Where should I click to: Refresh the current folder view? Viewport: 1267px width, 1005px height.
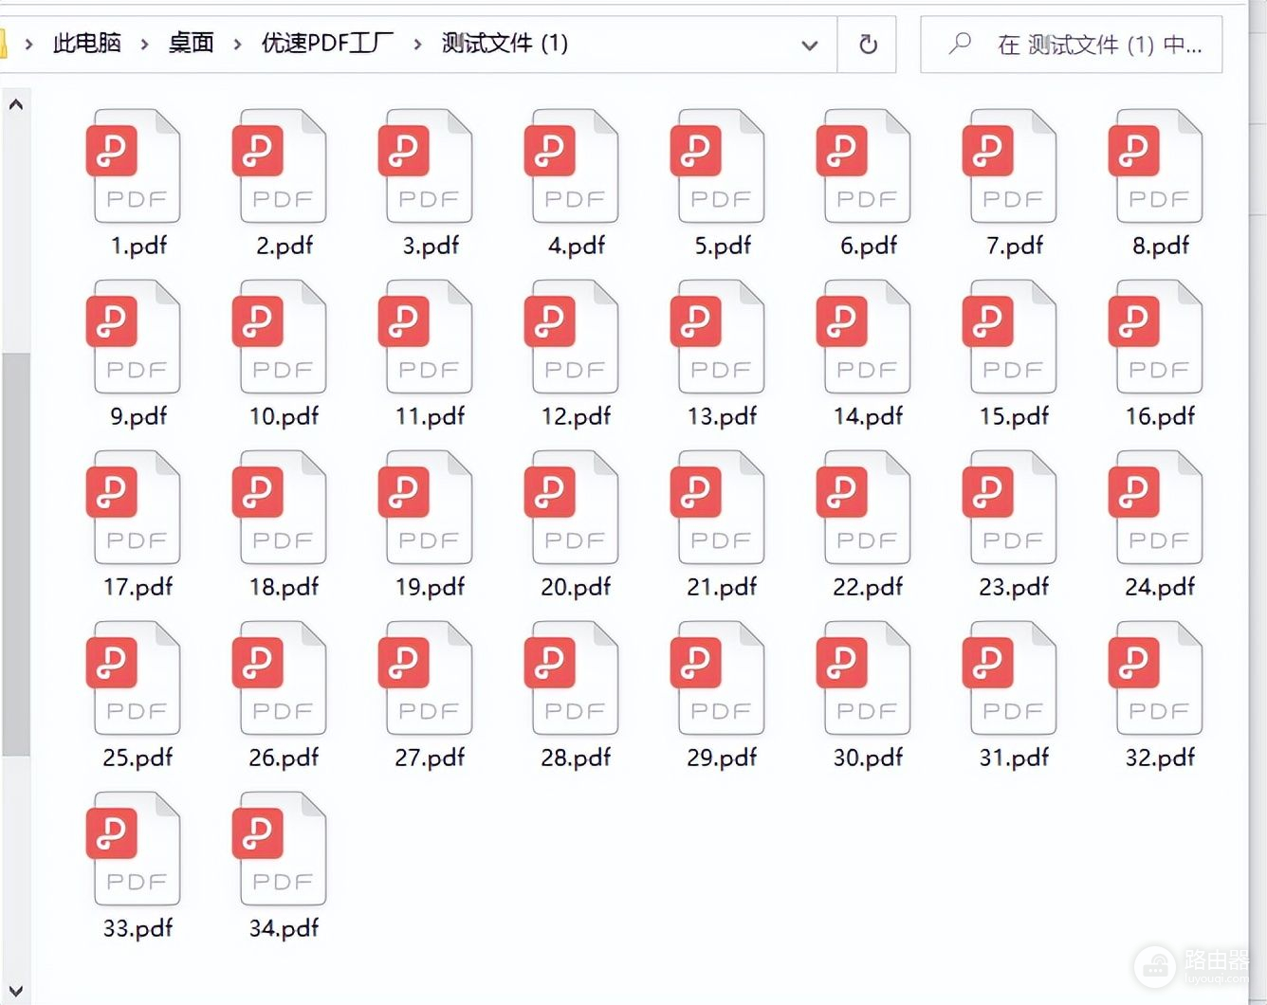pos(868,45)
